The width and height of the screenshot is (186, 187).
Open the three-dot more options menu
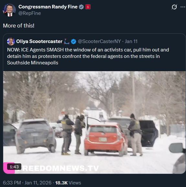pyautogui.click(x=183, y=7)
